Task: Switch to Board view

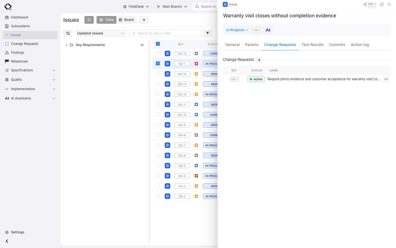Action: click(x=127, y=20)
